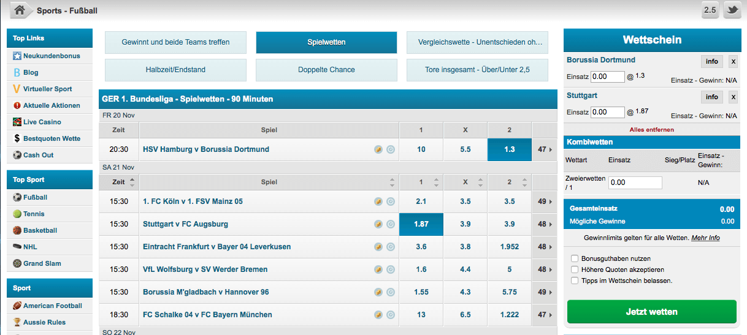Switch to Gewinnt und beide Teams treffen
This screenshot has width=747, height=335.
tap(175, 42)
